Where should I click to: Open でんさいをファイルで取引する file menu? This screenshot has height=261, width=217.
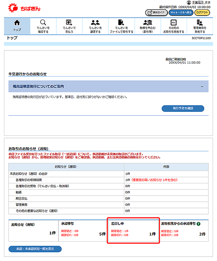click(122, 25)
